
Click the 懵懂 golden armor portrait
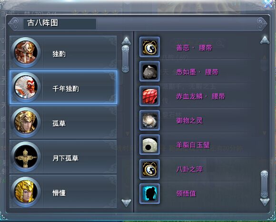point(26,192)
